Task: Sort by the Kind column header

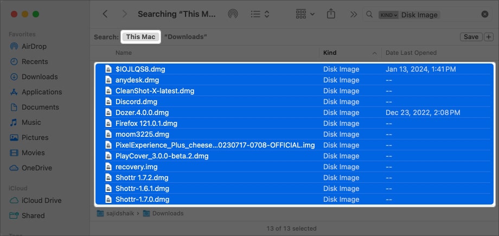Action: click(330, 53)
